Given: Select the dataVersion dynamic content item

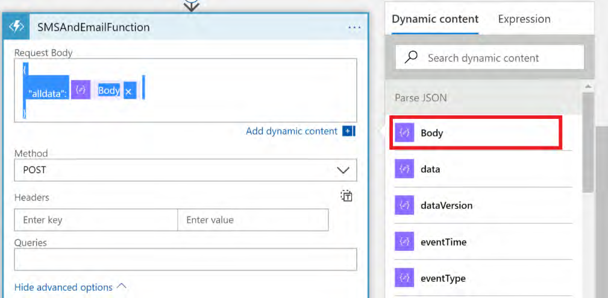Looking at the screenshot, I should pos(446,206).
